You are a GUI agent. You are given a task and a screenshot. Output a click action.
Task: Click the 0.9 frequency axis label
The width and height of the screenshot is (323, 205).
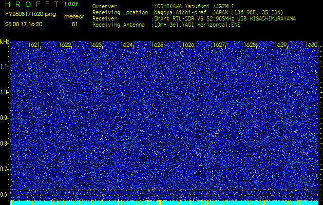pos(4,118)
